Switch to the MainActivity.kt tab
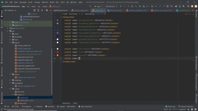 (115, 10)
